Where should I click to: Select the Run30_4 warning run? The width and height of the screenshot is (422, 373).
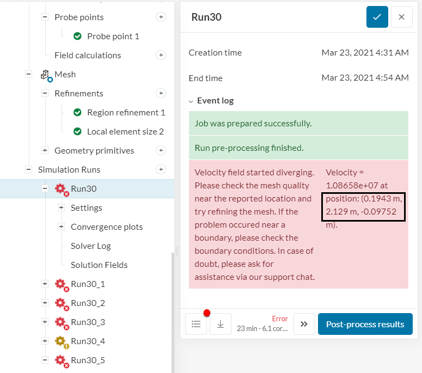pos(88,341)
